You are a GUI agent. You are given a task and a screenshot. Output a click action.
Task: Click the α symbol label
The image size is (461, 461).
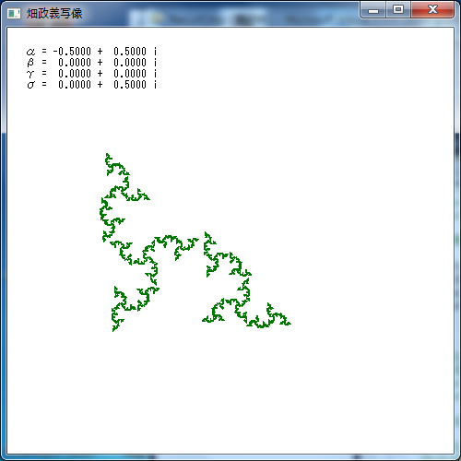click(30, 52)
